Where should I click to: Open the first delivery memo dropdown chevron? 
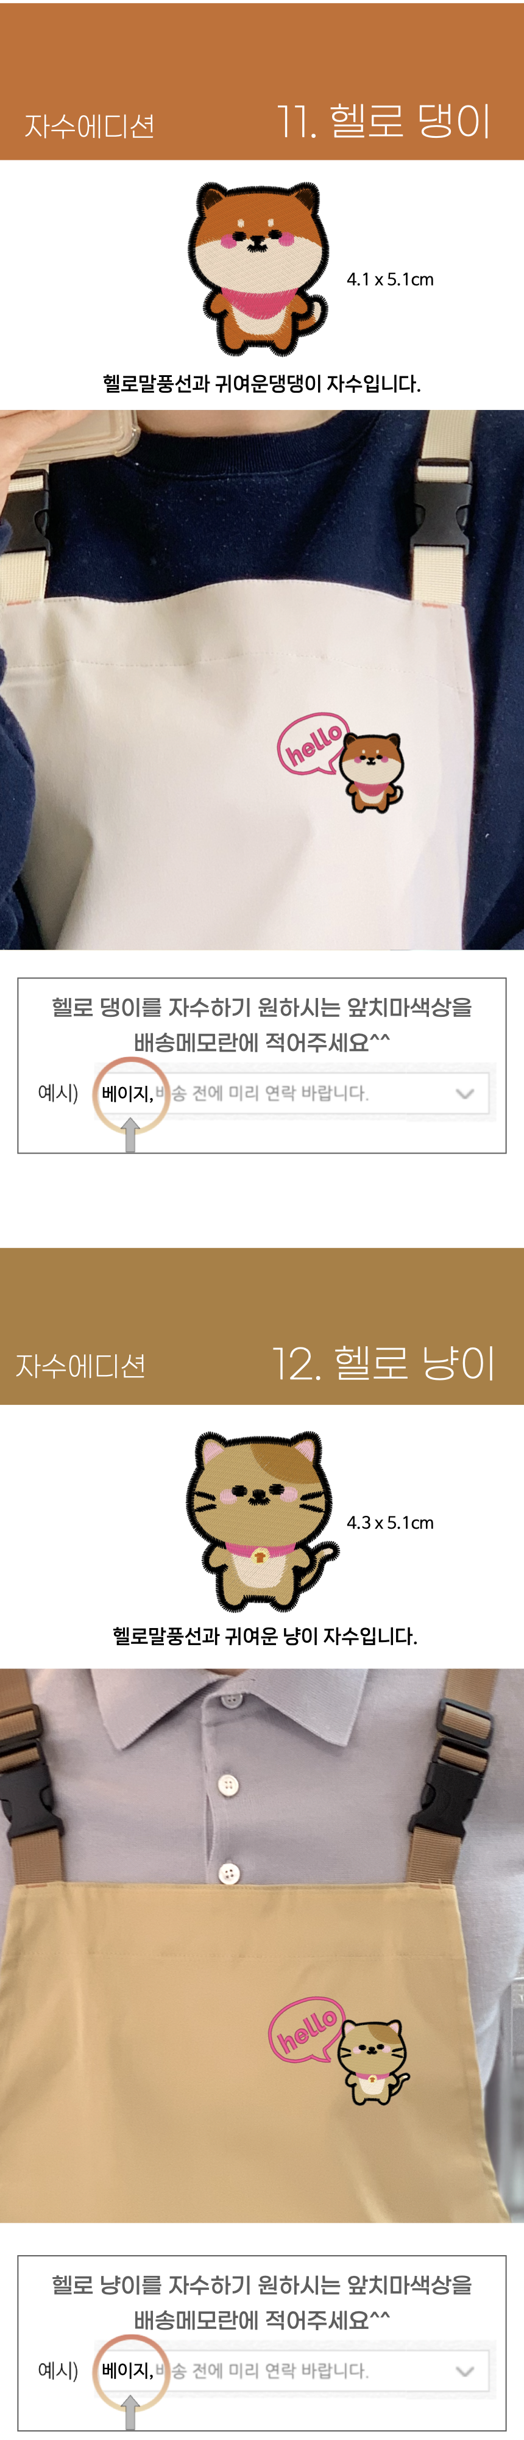point(464,1093)
